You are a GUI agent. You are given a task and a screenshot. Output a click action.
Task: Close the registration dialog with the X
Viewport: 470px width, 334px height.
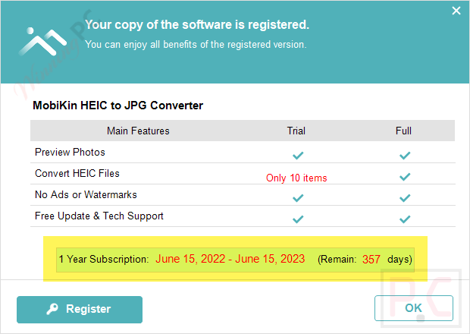[456, 11]
